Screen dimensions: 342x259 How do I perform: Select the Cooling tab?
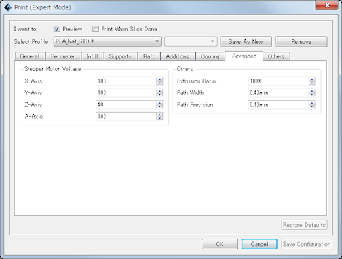click(210, 56)
